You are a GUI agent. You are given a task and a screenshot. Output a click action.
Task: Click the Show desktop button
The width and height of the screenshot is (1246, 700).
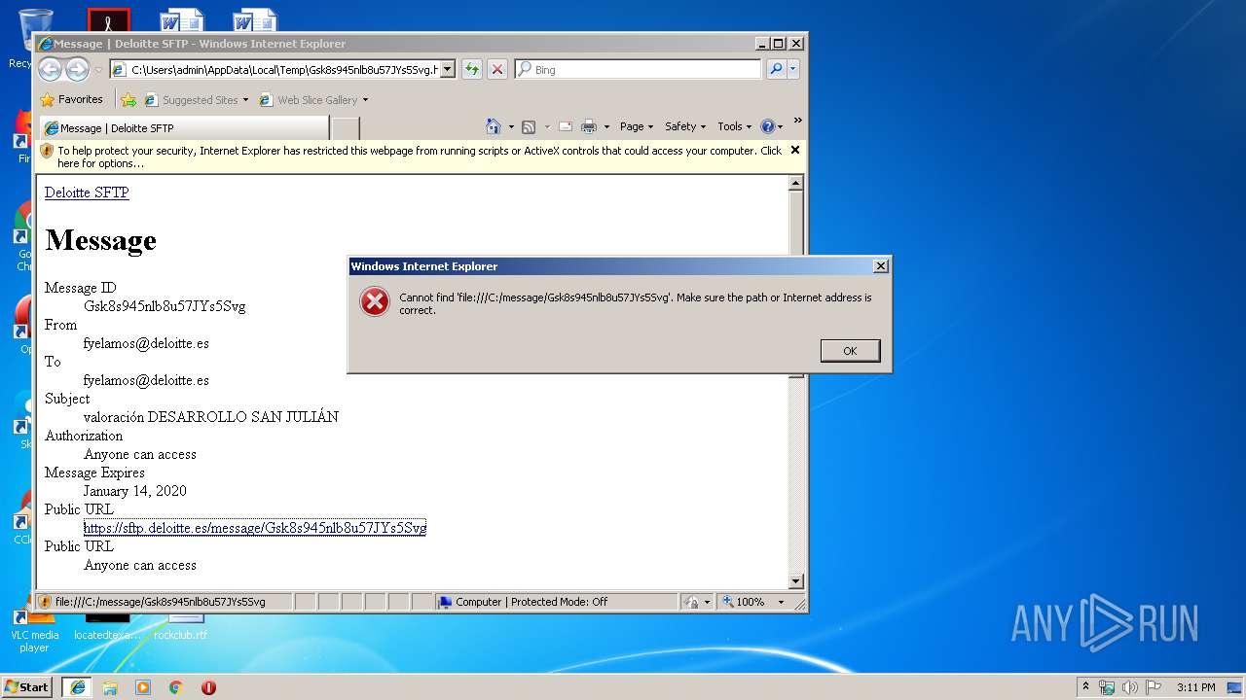[1235, 687]
